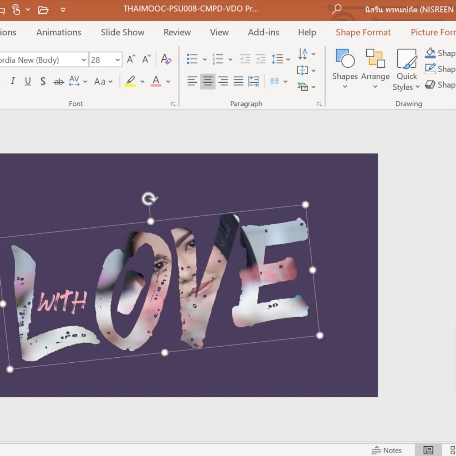
Task: Toggle Text Shadow formatting
Action: (43, 81)
